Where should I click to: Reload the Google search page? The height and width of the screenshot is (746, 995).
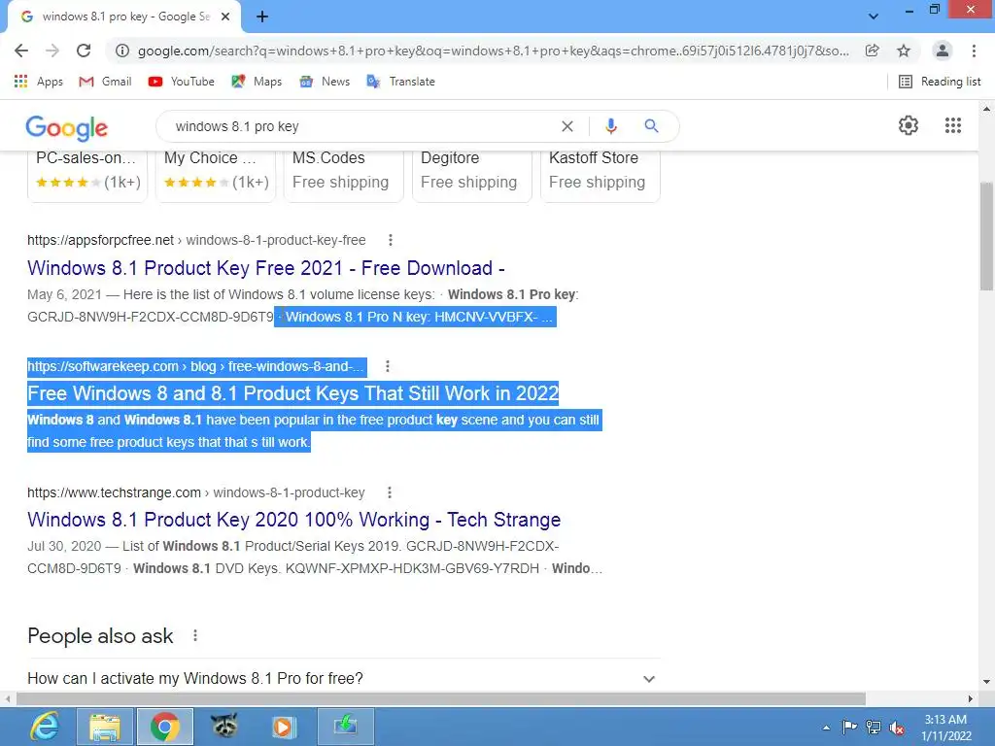(x=84, y=51)
